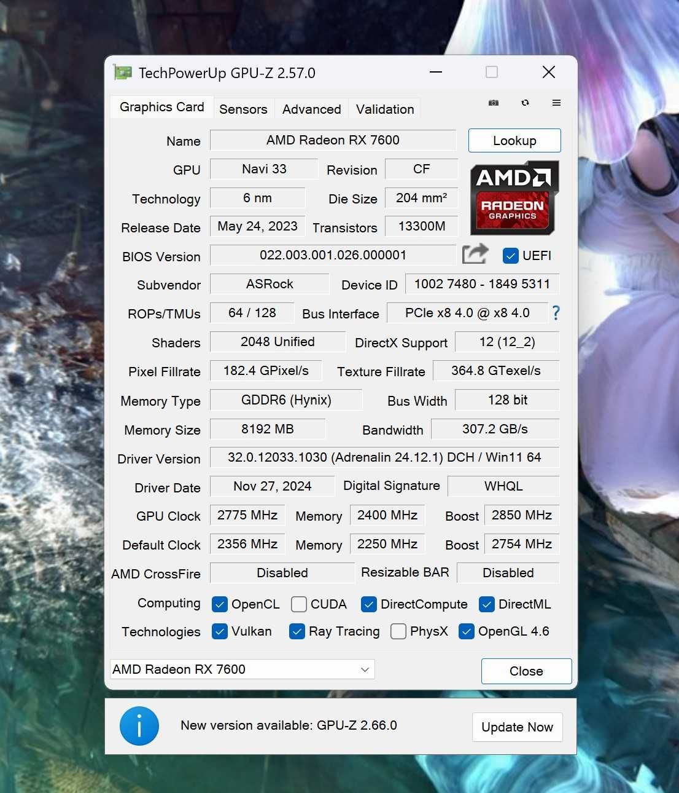The width and height of the screenshot is (679, 793).
Task: Click the GPU field showing Navi 33
Action: [264, 169]
